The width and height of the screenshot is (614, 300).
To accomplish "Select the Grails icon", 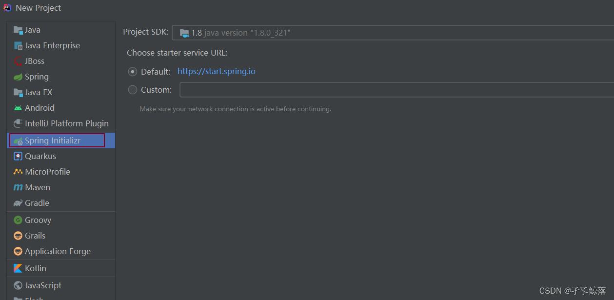I will click(x=18, y=236).
